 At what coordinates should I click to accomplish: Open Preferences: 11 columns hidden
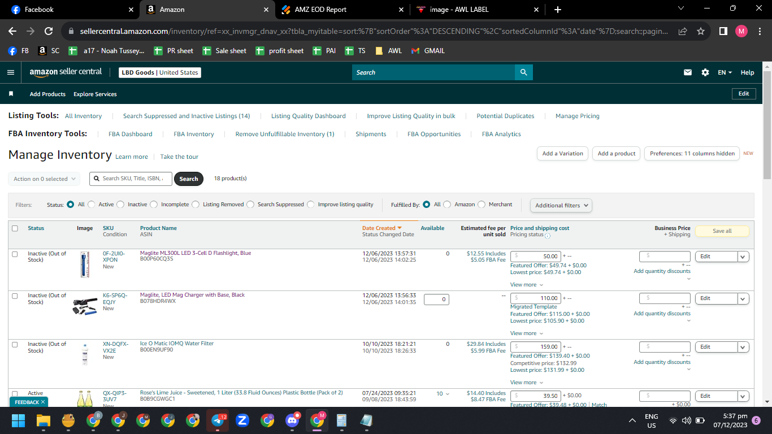click(x=692, y=154)
